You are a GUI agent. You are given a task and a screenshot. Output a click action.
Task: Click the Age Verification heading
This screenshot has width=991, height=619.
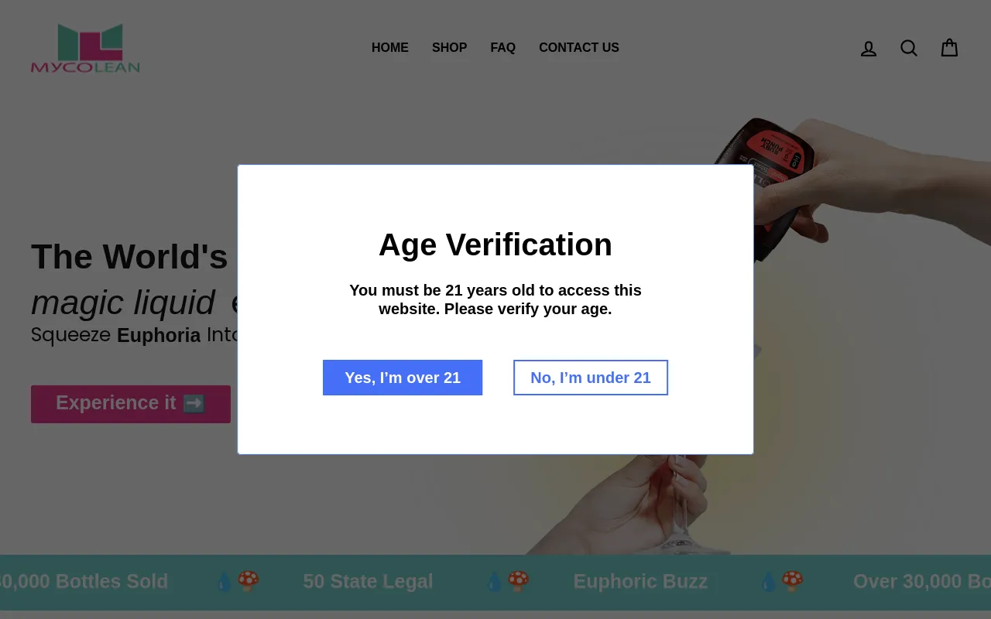point(495,245)
